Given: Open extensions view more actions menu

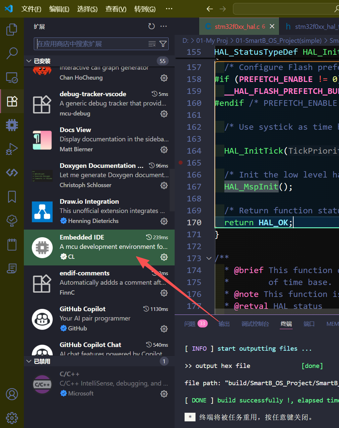Looking at the screenshot, I should coord(164,27).
